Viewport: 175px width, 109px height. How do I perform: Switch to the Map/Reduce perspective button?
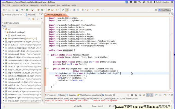pos(164,10)
